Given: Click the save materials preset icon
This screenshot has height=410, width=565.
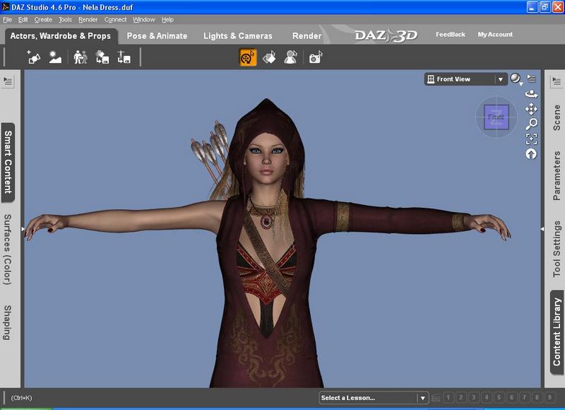Looking at the screenshot, I should (102, 57).
